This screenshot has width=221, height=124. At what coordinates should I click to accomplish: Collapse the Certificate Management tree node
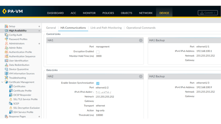click(x=2, y=82)
